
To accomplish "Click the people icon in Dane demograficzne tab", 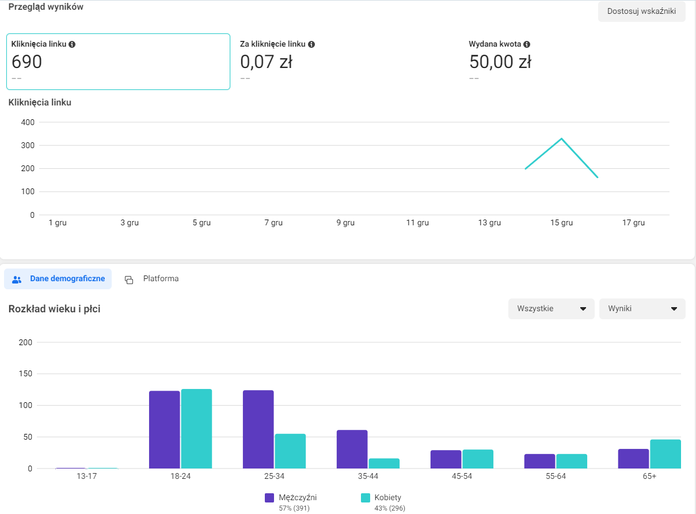I will coord(17,279).
